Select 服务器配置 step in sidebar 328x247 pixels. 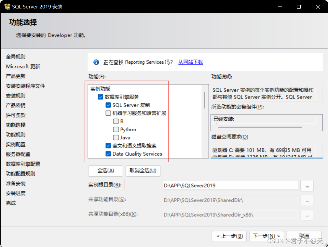[x=18, y=154]
